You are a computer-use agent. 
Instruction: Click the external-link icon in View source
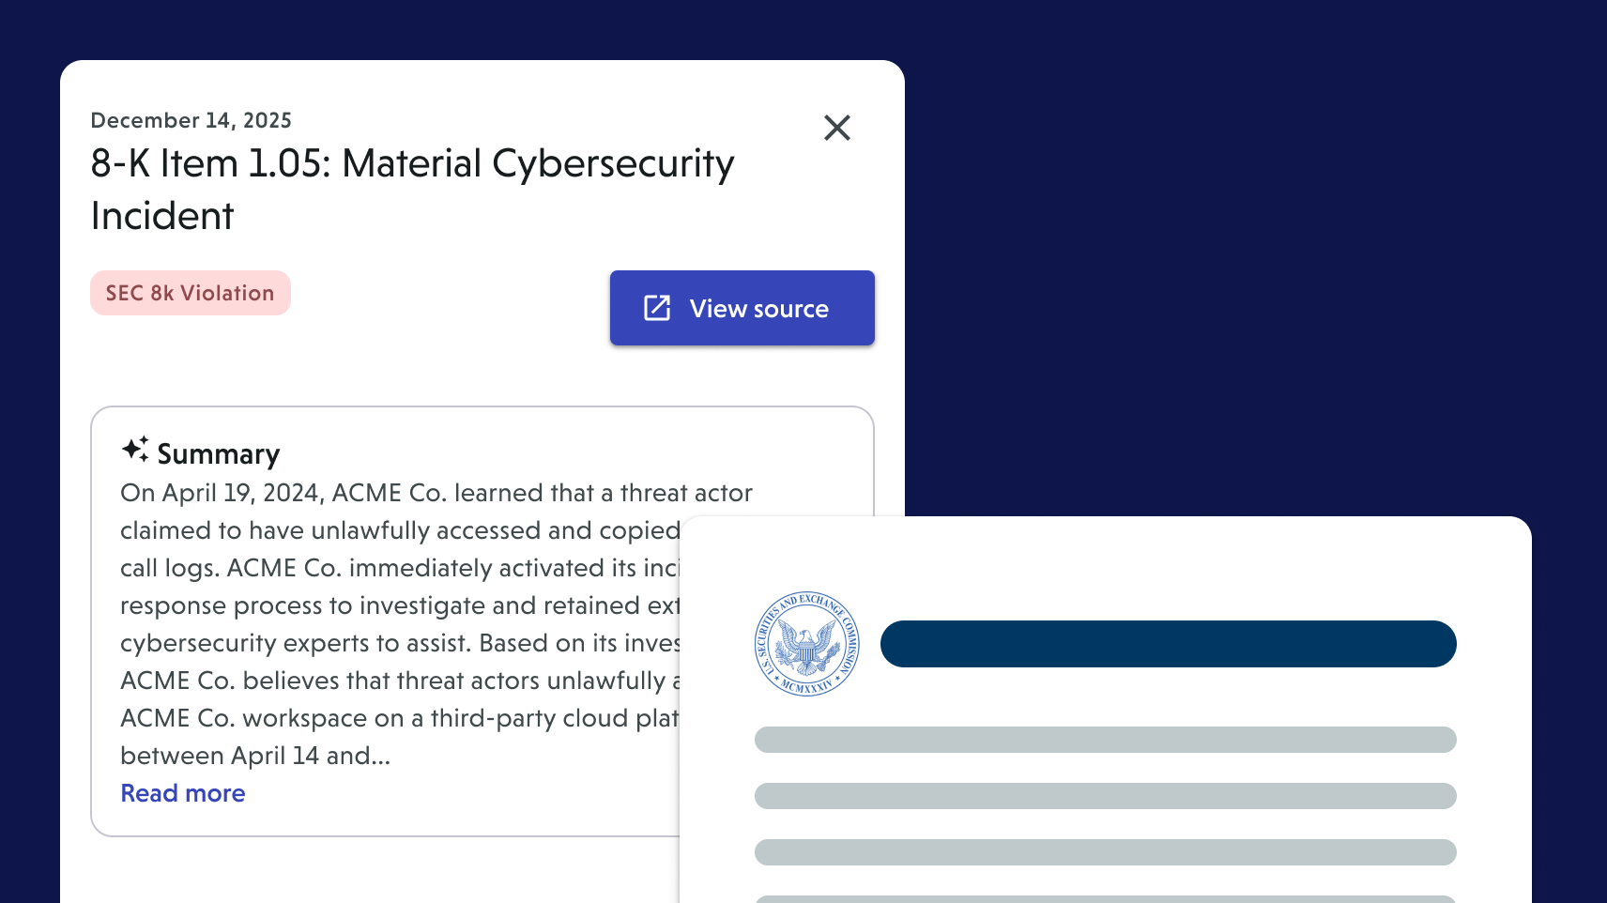[657, 308]
